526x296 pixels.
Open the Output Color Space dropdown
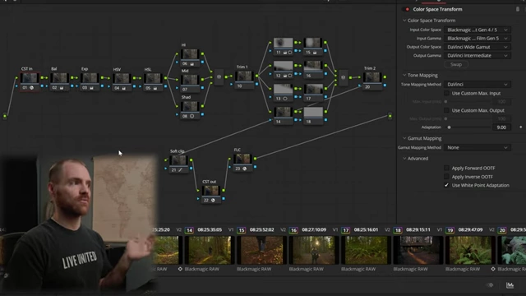[x=478, y=47]
